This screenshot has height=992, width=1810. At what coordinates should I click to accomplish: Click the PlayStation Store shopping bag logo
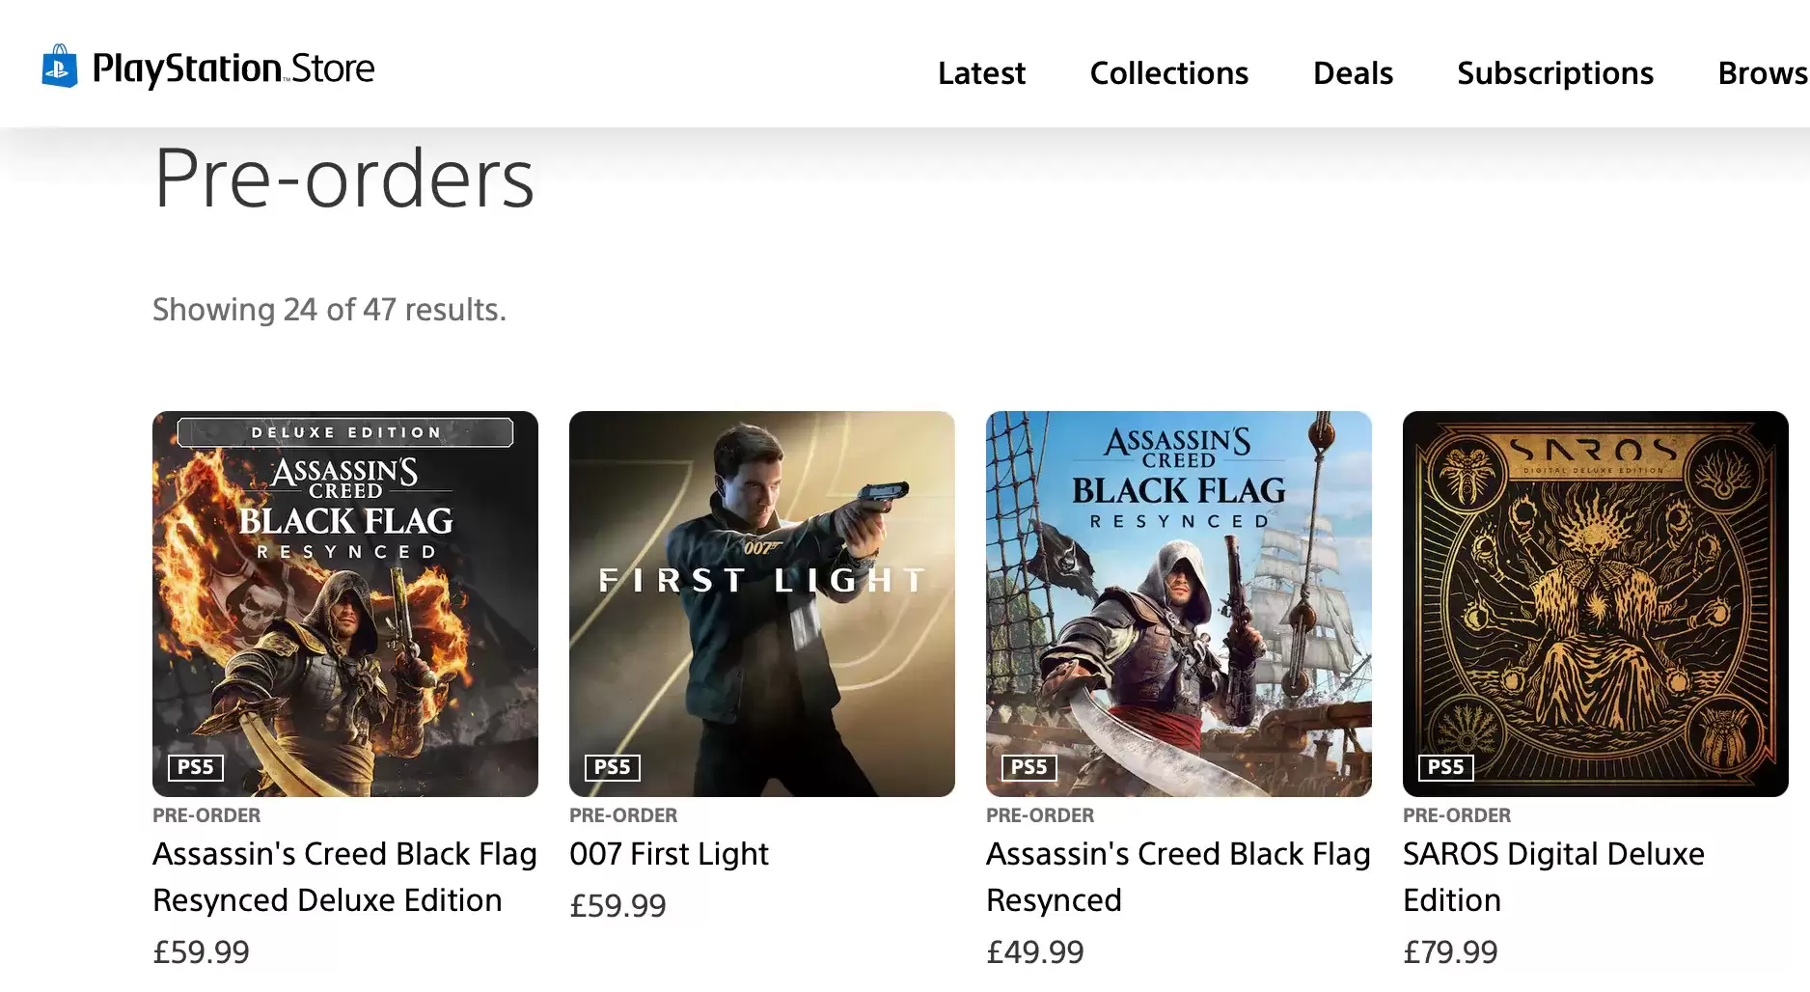59,67
